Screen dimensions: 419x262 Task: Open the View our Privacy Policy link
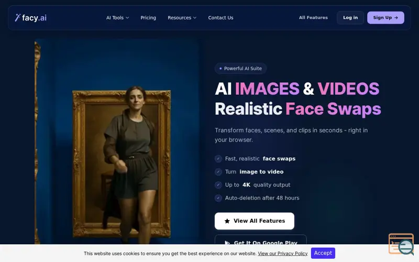tap(283, 254)
